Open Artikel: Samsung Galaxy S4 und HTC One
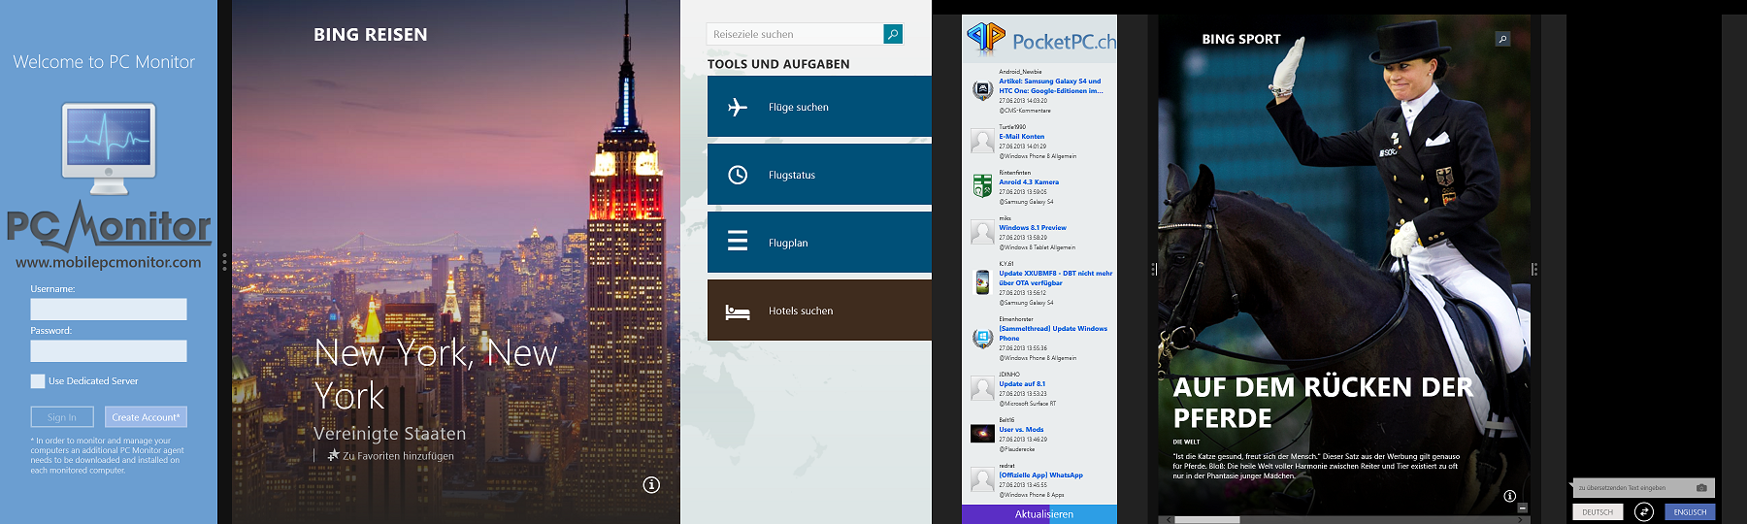This screenshot has height=524, width=1747. 1051,86
